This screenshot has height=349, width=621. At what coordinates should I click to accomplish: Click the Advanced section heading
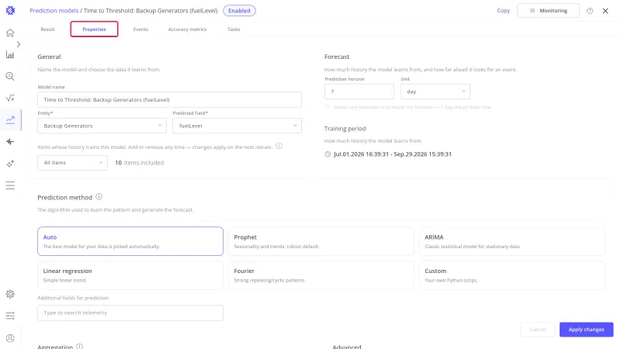[x=346, y=347]
